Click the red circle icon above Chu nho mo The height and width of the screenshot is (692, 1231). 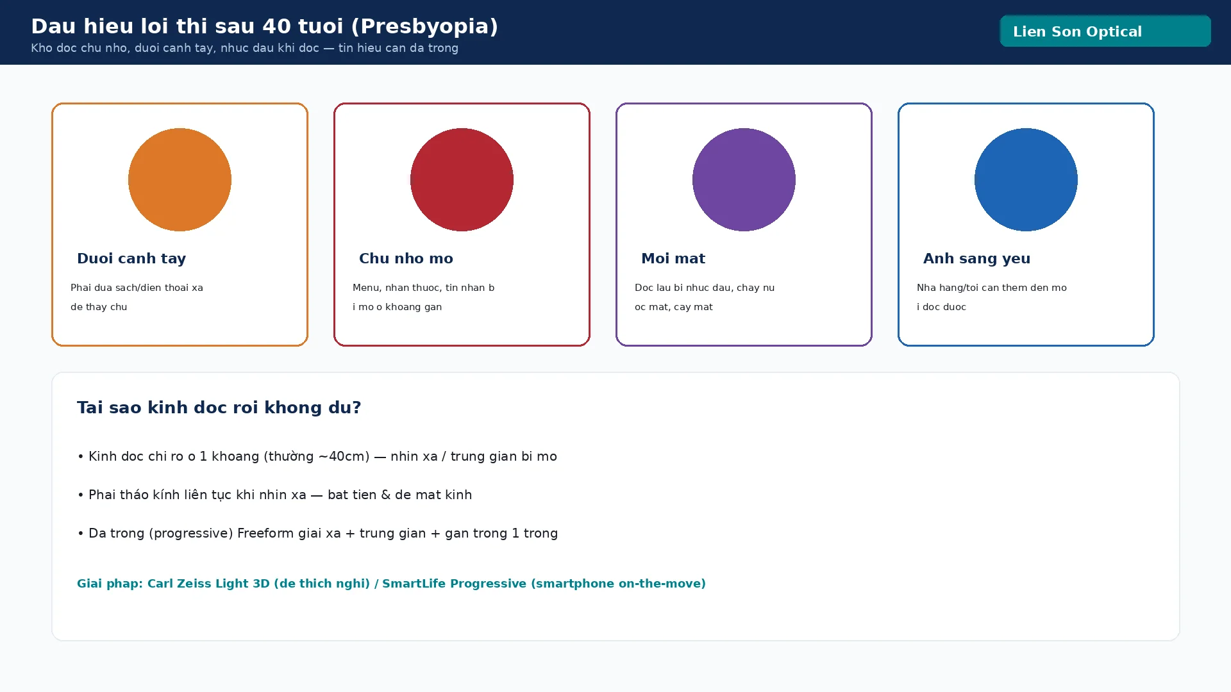pos(462,179)
